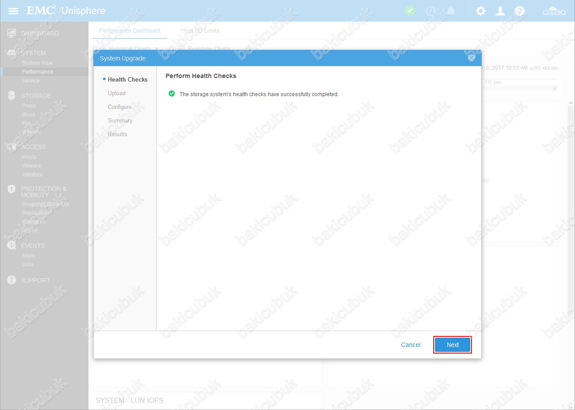This screenshot has height=410, width=575.
Task: Open Hosts under Access
Action: [29, 157]
